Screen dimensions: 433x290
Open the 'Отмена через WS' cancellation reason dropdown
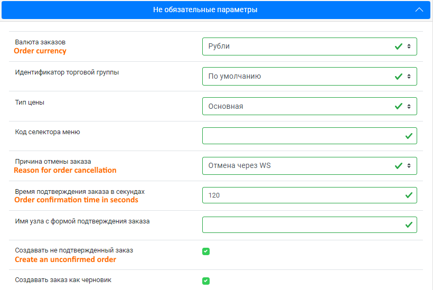pyautogui.click(x=309, y=166)
